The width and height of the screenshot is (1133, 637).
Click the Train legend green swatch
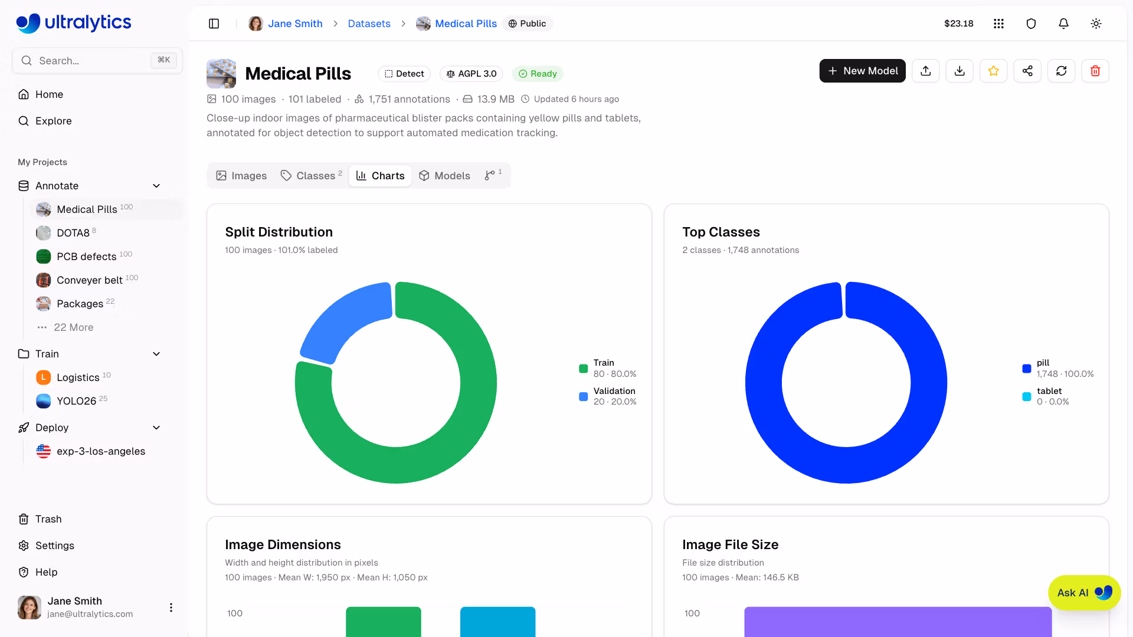(583, 369)
